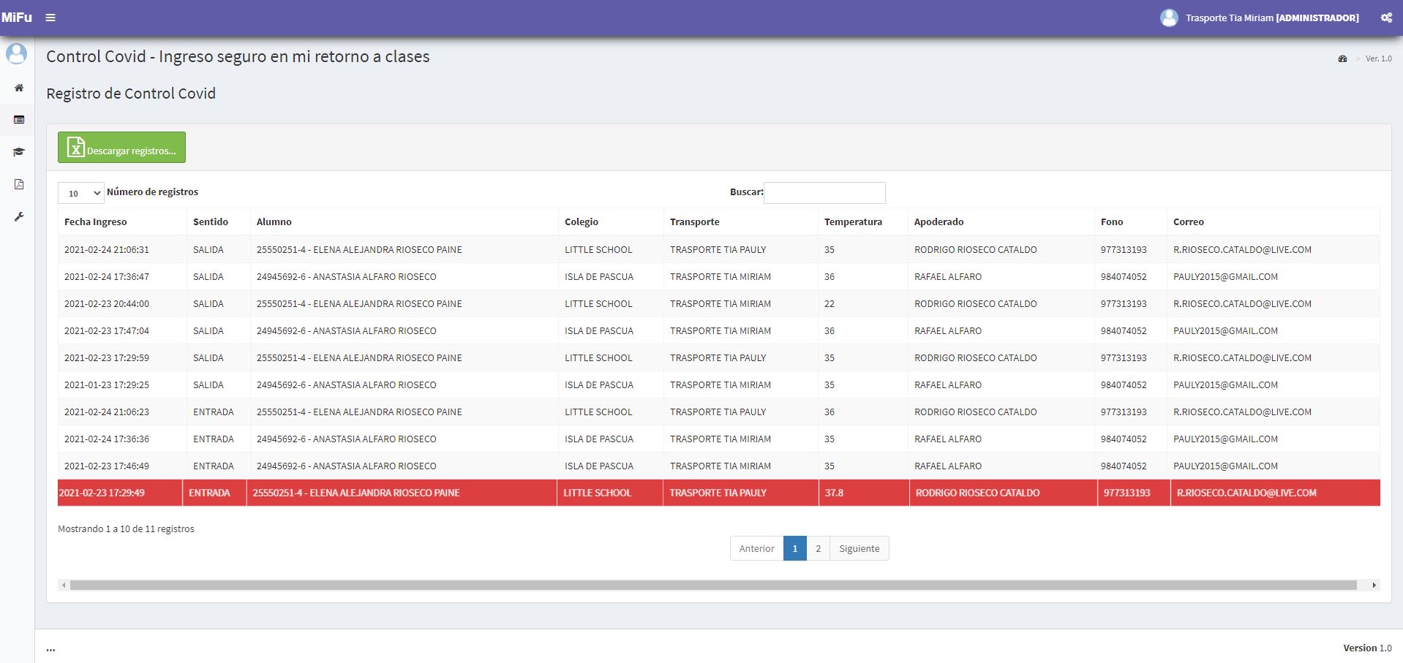The image size is (1403, 663).
Task: Open the records list sidebar icon
Action: click(19, 120)
